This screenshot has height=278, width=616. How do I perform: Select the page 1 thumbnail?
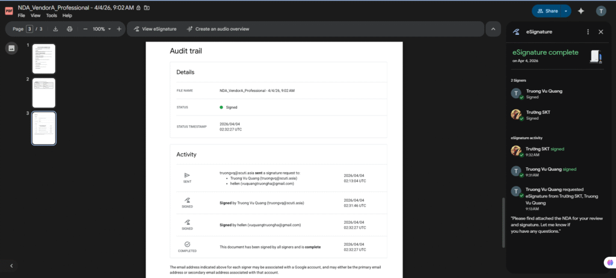(x=44, y=58)
